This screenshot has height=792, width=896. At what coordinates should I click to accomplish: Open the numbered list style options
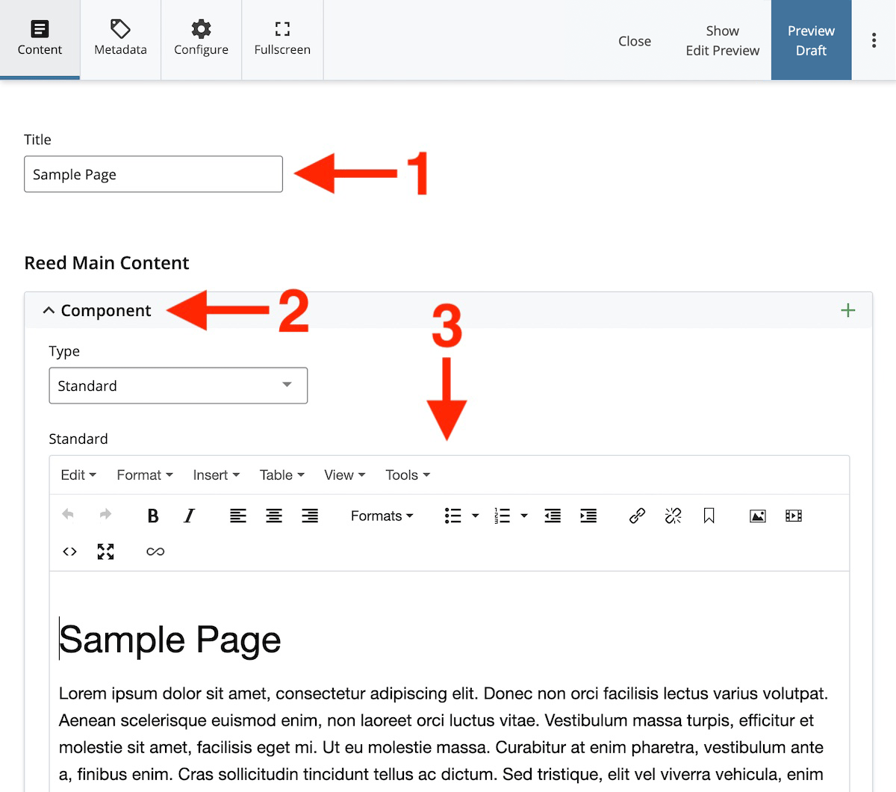(x=523, y=516)
